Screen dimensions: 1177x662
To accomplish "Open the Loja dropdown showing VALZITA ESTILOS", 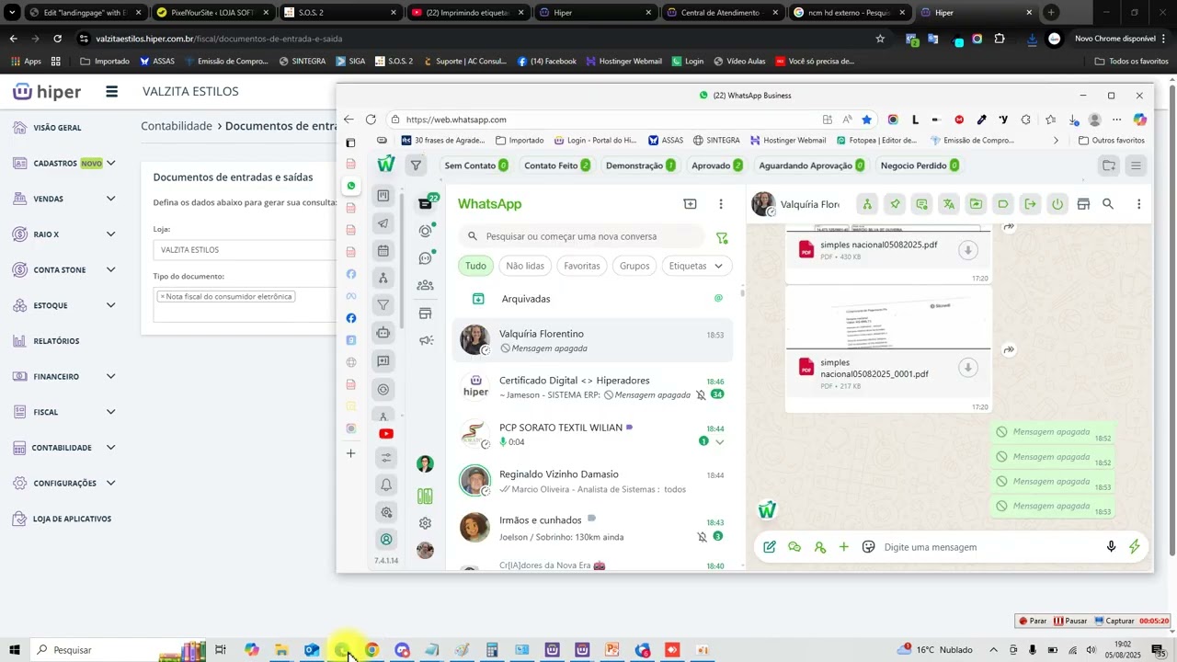I will click(x=245, y=250).
